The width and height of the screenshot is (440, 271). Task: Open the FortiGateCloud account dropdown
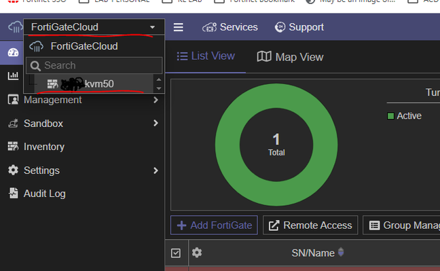94,27
